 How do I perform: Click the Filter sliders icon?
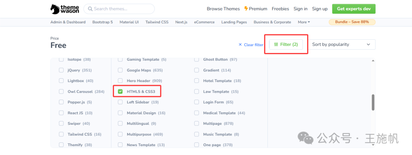point(276,44)
